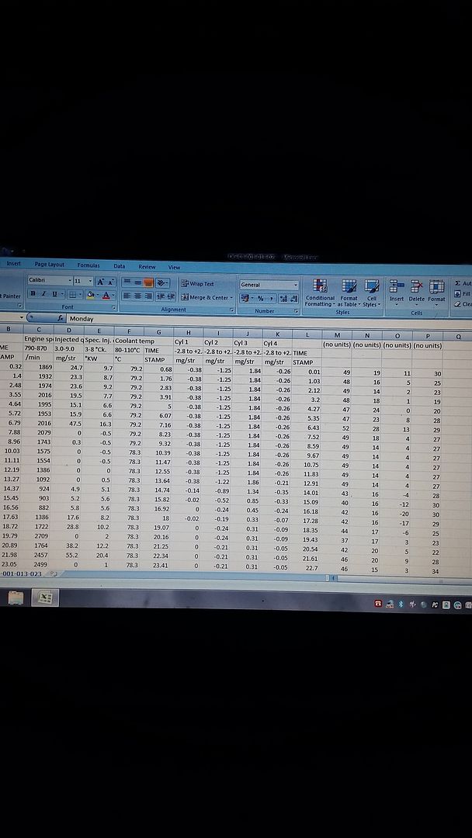Open the Insert ribbon tab

[13, 264]
